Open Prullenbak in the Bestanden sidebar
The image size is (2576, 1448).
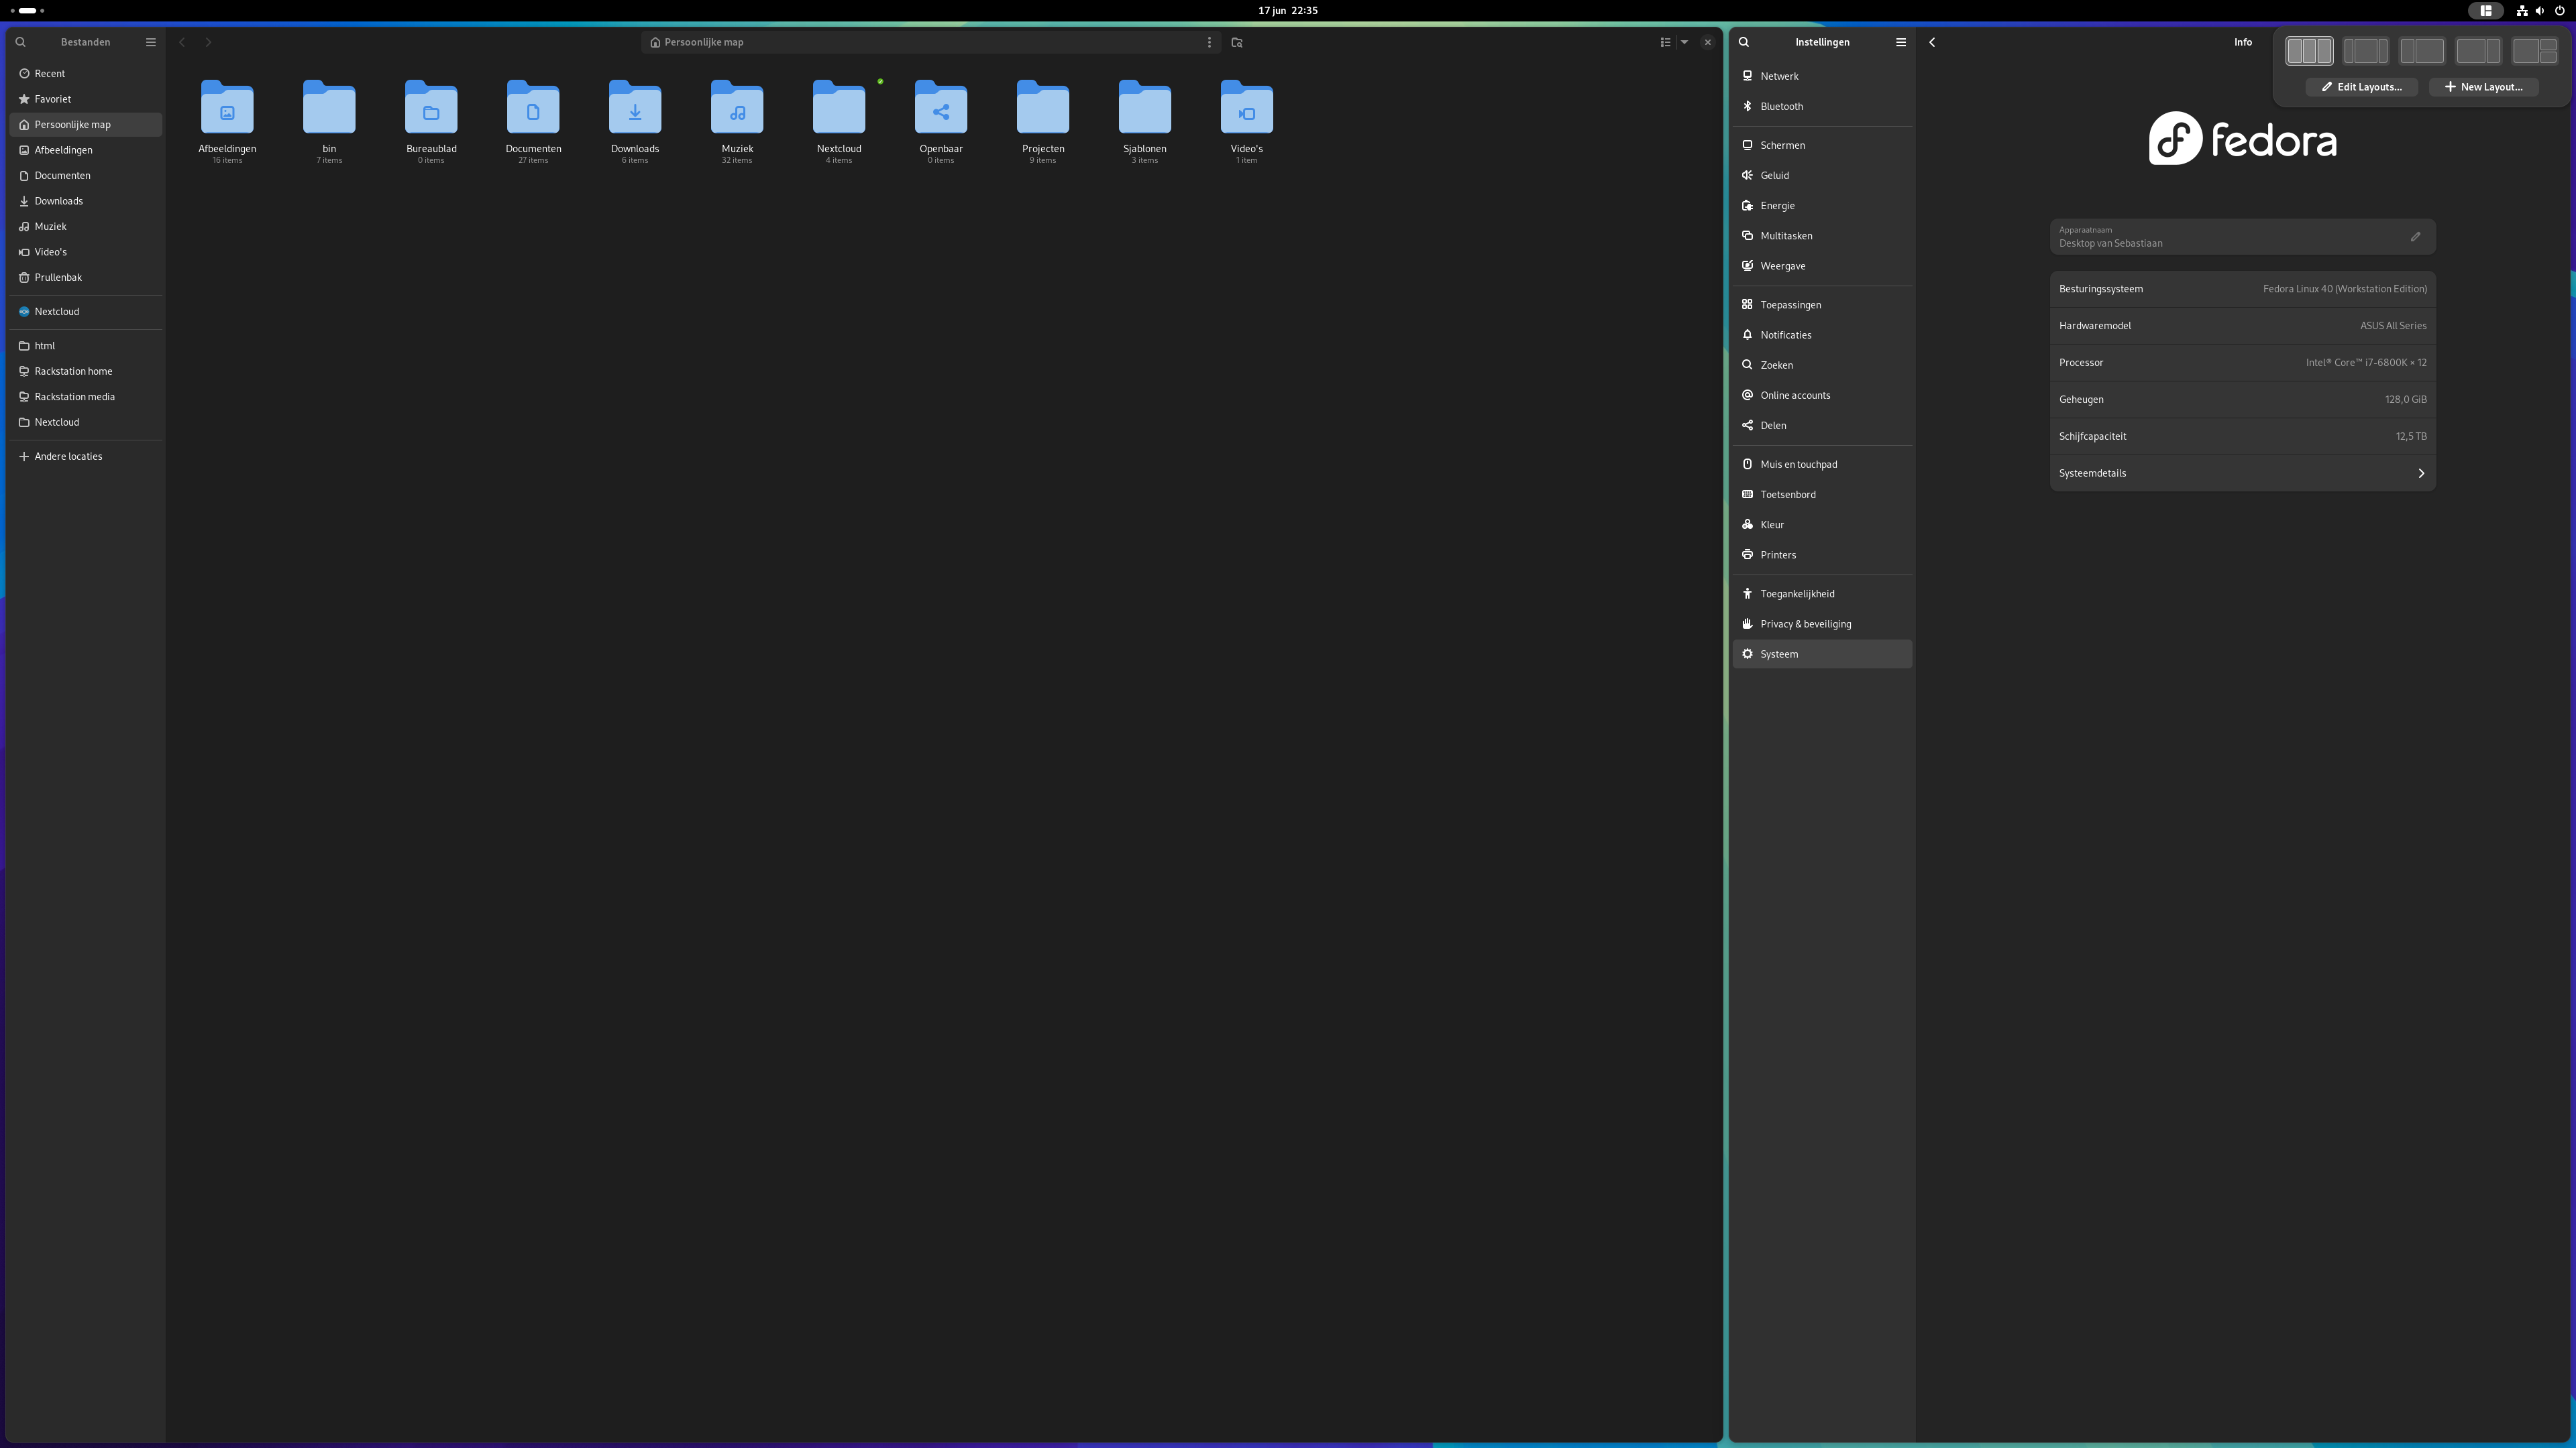click(86, 278)
